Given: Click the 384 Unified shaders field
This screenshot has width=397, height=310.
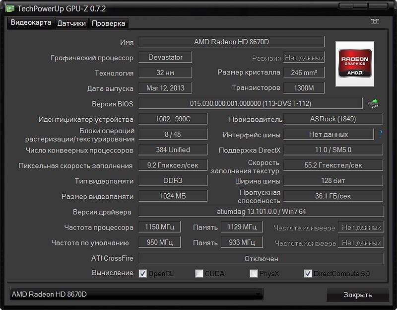Looking at the screenshot, I should tap(173, 150).
